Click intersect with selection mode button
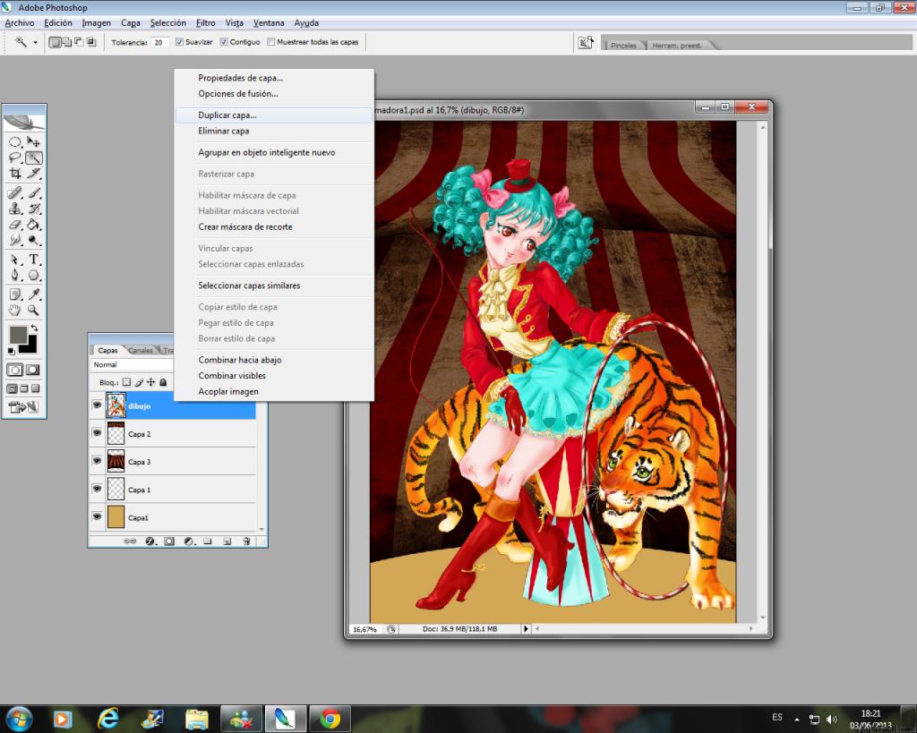The width and height of the screenshot is (917, 733). pos(91,42)
